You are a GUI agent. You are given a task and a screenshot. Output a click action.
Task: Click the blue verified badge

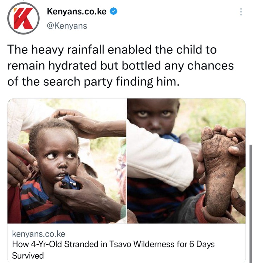(113, 12)
